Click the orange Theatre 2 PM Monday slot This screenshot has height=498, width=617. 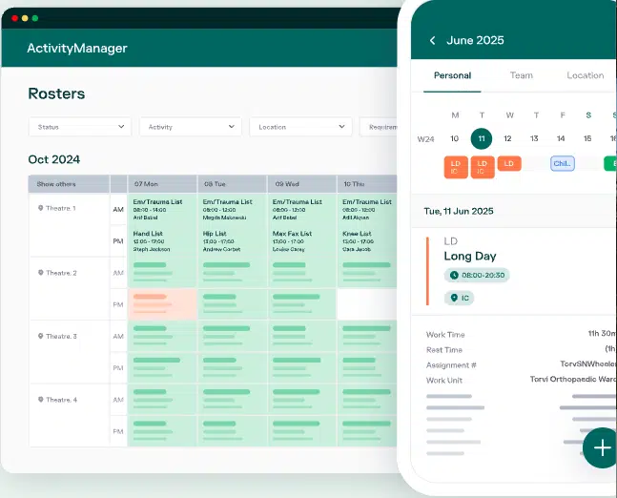tap(162, 303)
